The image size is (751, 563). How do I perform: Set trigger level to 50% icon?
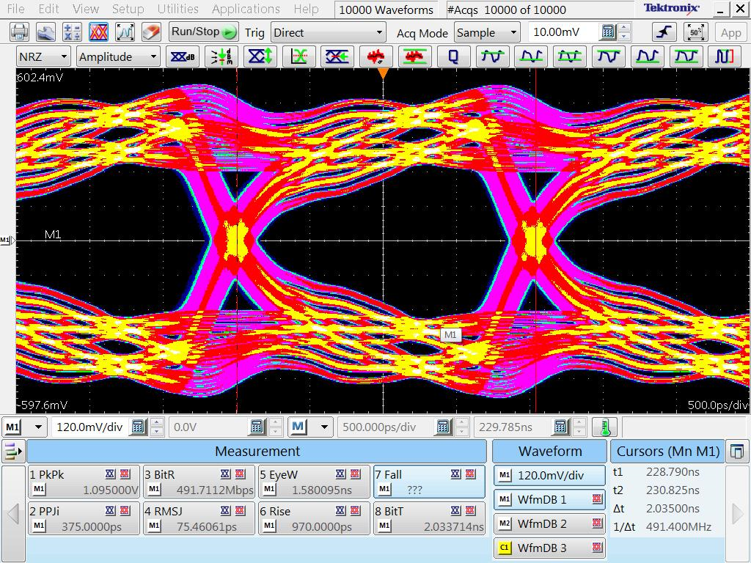pos(695,32)
